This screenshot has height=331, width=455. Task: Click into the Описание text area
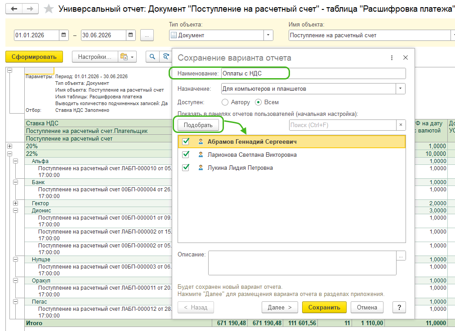click(302, 263)
